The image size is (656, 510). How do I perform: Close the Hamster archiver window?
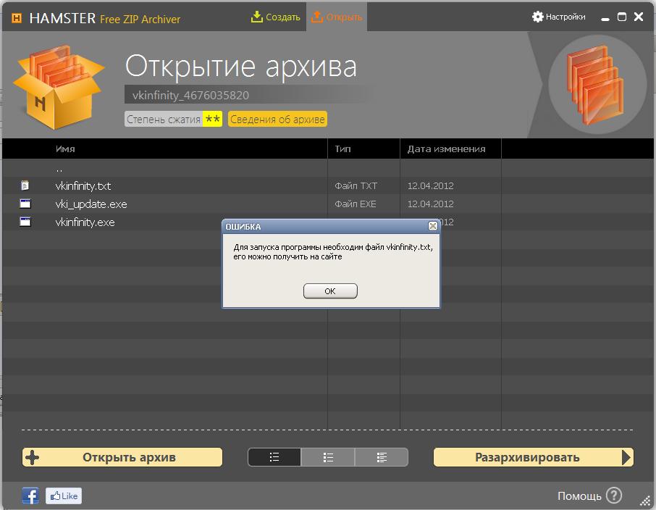pos(639,17)
